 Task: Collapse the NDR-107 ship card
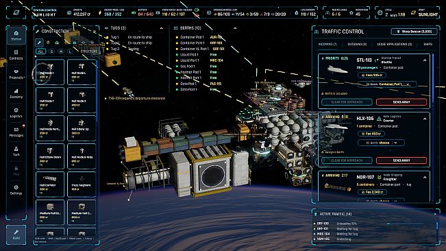(425, 178)
